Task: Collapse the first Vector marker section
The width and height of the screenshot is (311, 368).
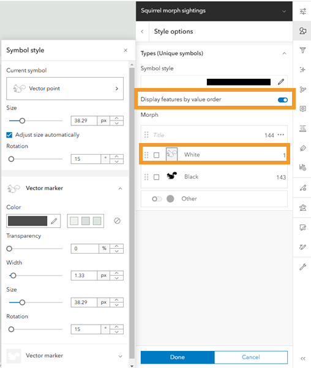Action: pos(120,188)
